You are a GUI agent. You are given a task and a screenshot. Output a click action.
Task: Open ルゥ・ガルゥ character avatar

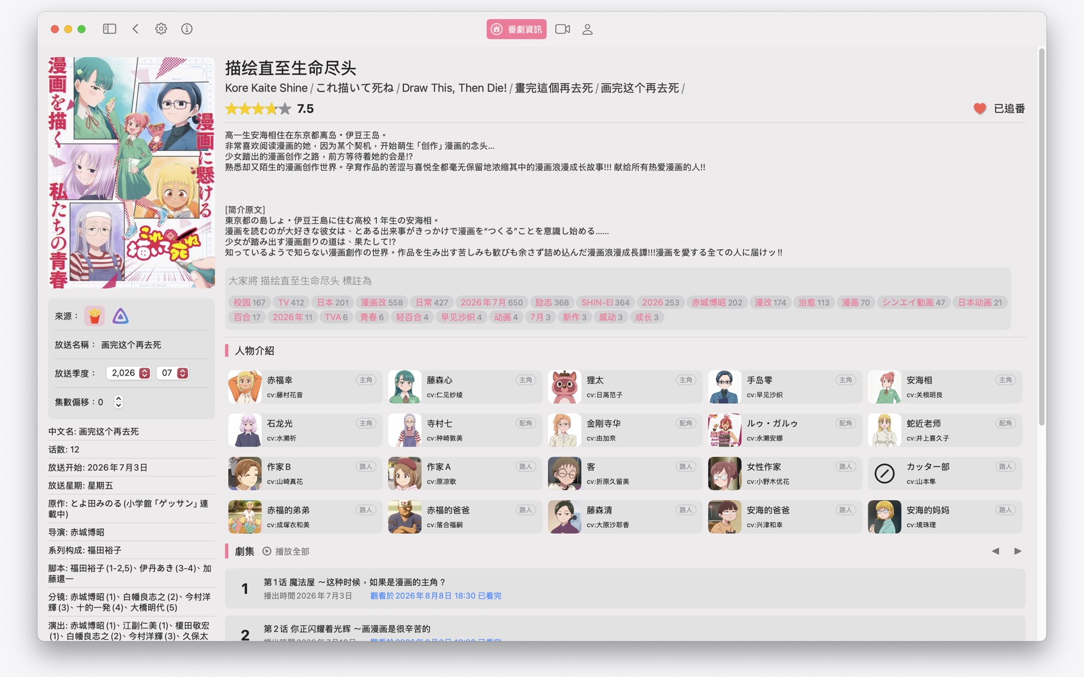pyautogui.click(x=724, y=430)
